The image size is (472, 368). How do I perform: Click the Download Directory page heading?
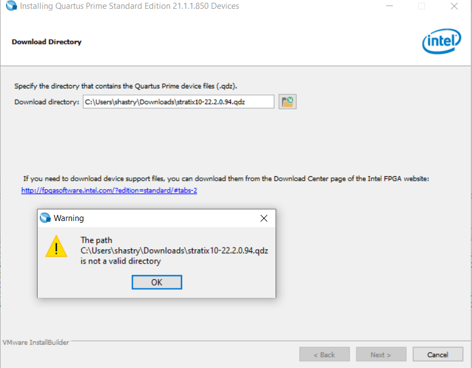(46, 42)
